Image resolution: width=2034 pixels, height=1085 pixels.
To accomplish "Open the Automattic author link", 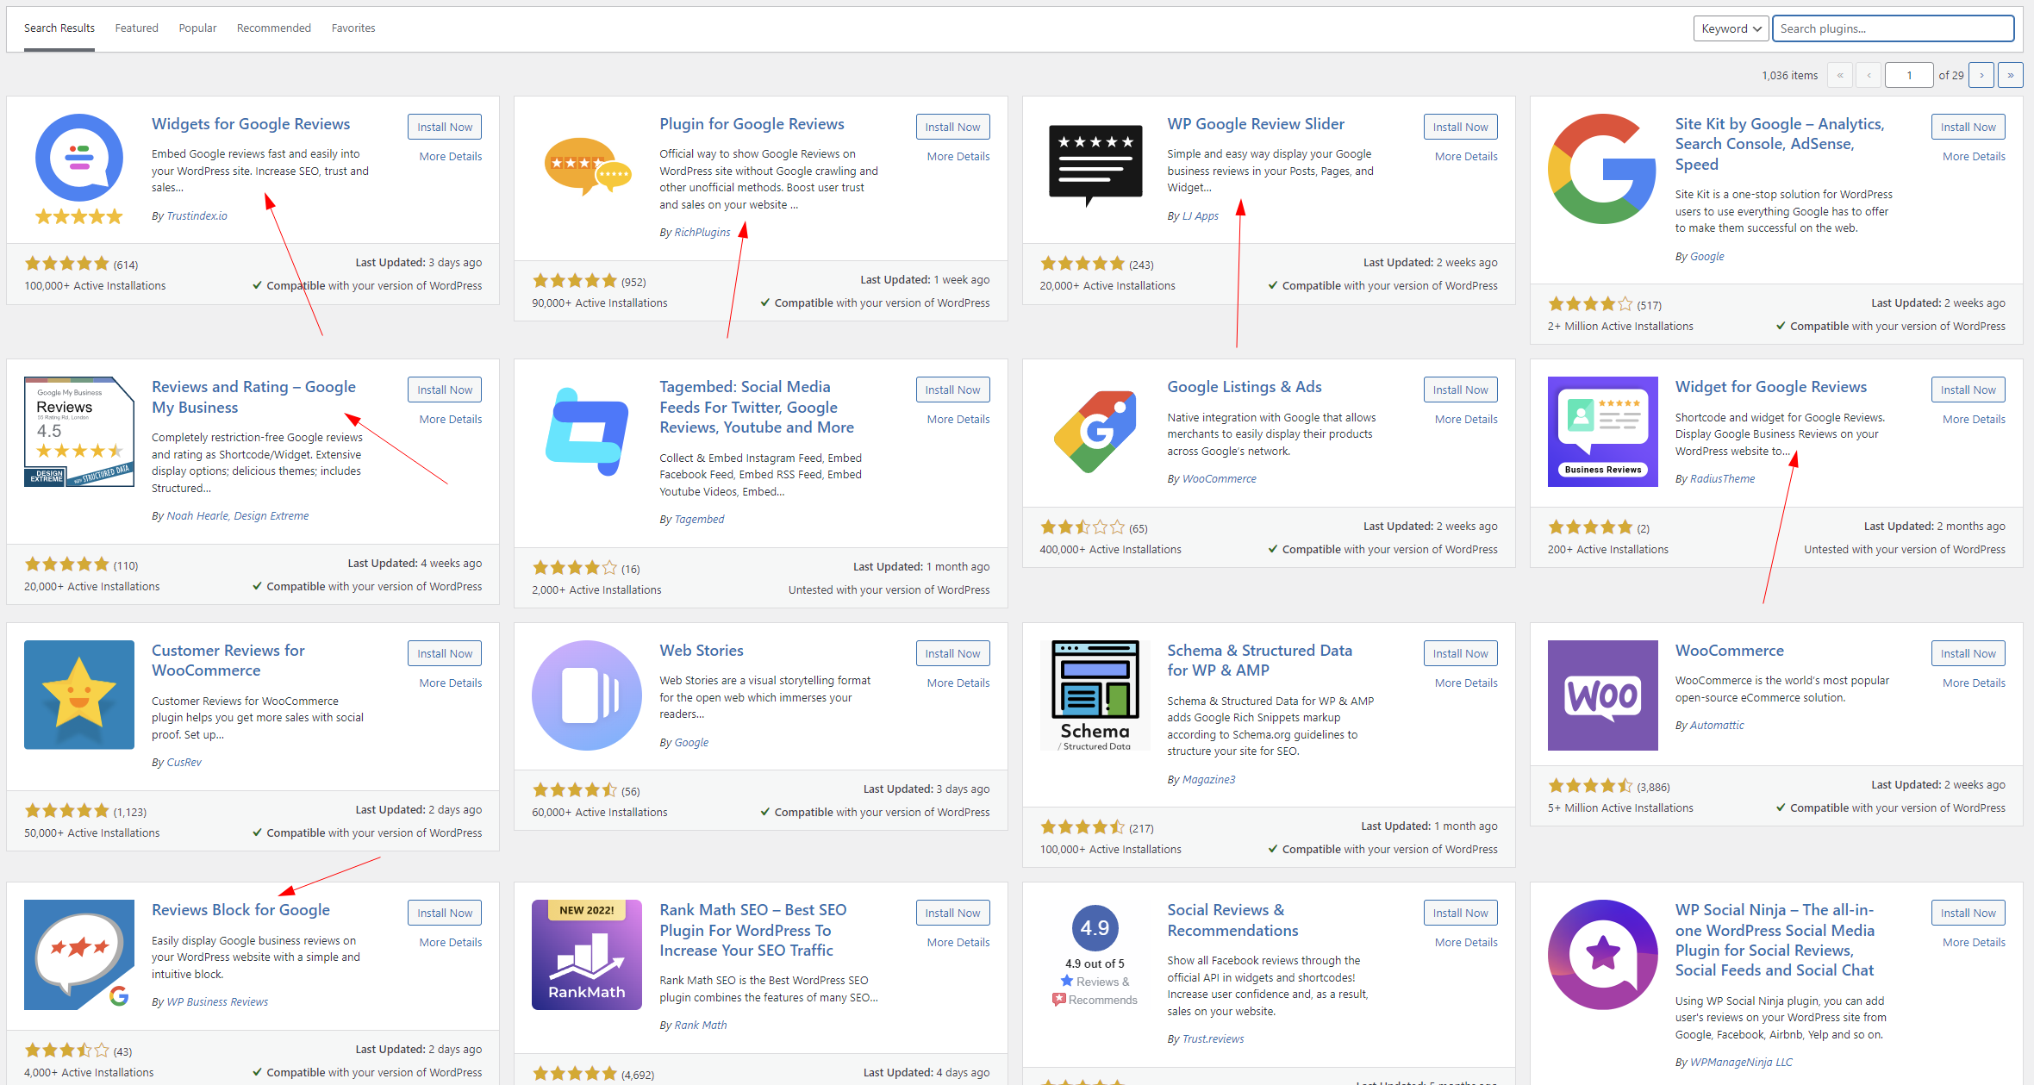I will pyautogui.click(x=1717, y=725).
